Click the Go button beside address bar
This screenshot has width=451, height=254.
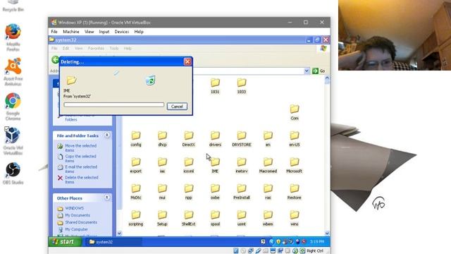point(319,71)
